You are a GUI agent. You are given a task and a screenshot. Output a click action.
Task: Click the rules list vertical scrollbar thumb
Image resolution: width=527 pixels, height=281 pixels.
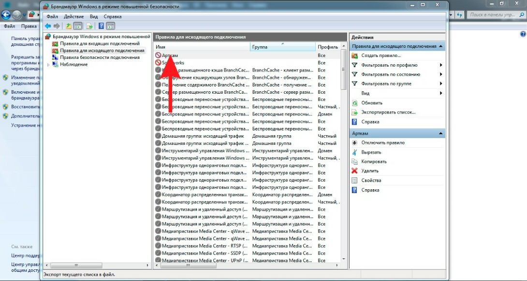click(x=343, y=69)
